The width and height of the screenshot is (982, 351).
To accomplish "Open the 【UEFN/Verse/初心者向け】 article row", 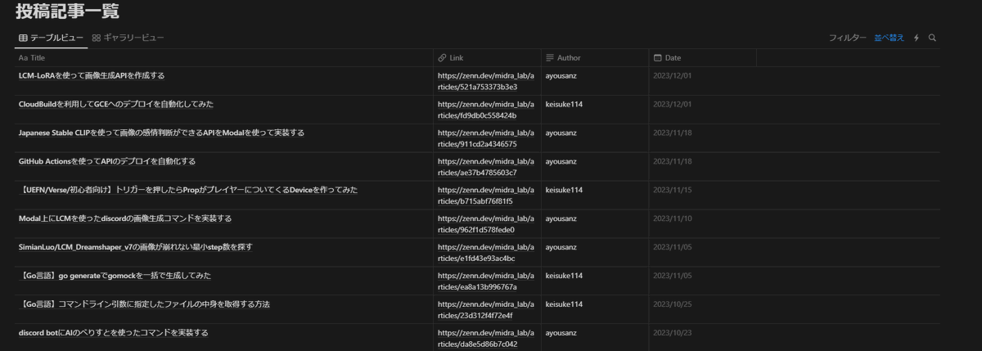I will pyautogui.click(x=187, y=190).
